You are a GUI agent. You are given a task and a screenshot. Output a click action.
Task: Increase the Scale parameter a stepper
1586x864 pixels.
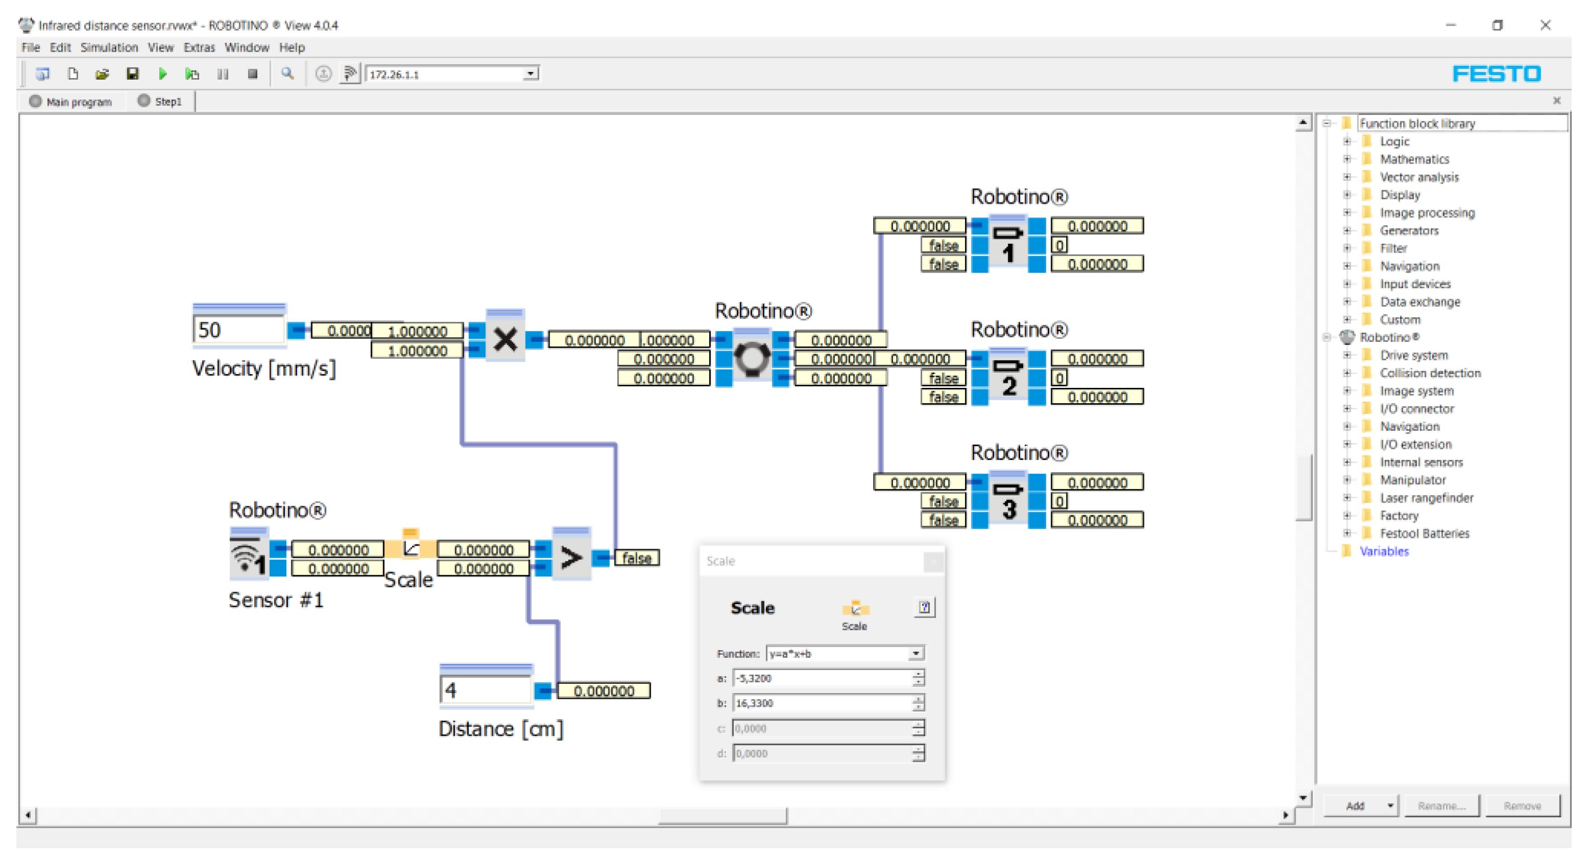918,674
